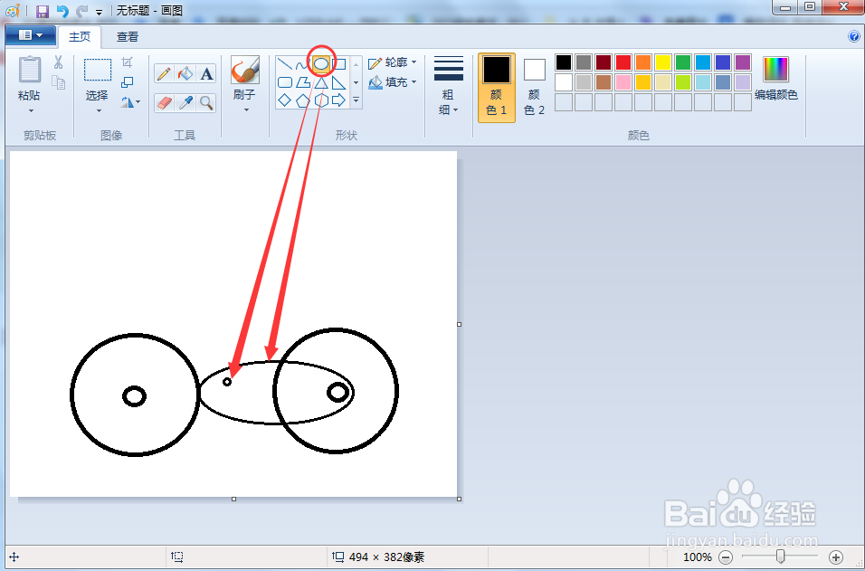
Task: Open the 轮廓 outline dropdown
Action: (394, 62)
